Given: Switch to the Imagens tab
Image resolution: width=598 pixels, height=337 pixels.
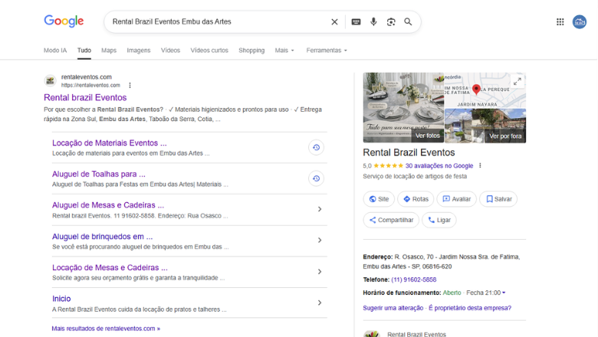Looking at the screenshot, I should pos(139,51).
